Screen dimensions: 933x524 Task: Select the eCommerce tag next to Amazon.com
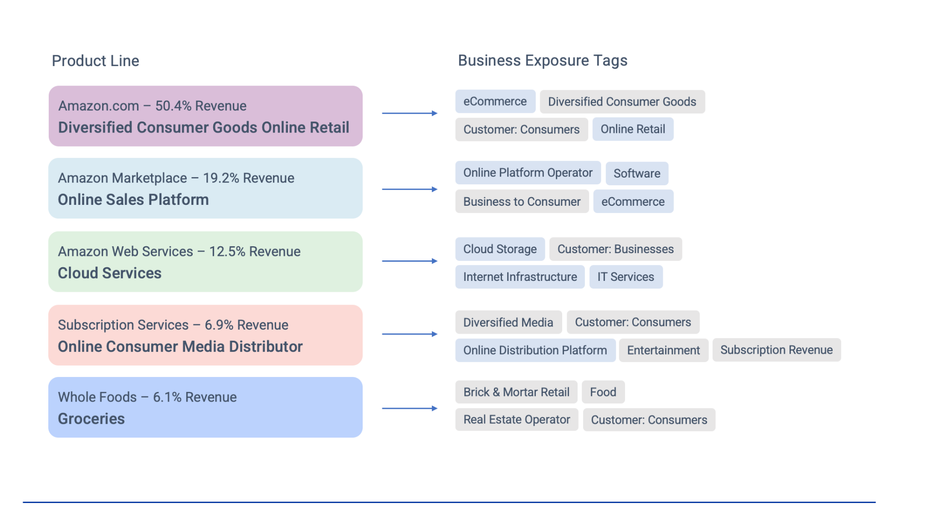[x=495, y=101]
